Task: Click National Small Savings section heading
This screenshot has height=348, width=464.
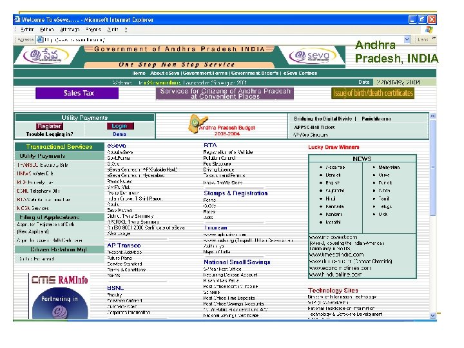Action: coord(237,262)
